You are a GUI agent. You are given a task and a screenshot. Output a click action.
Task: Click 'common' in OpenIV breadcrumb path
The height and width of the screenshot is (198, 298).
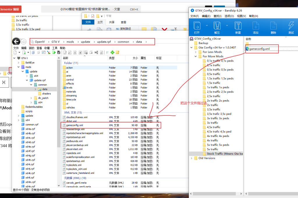[123, 42]
